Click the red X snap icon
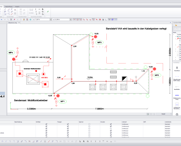Screen dimensions: 181x146 click(x=97, y=19)
